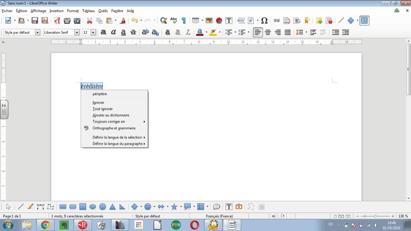Select the ellipse drawing tool
The height and width of the screenshot is (231, 411).
point(93,207)
